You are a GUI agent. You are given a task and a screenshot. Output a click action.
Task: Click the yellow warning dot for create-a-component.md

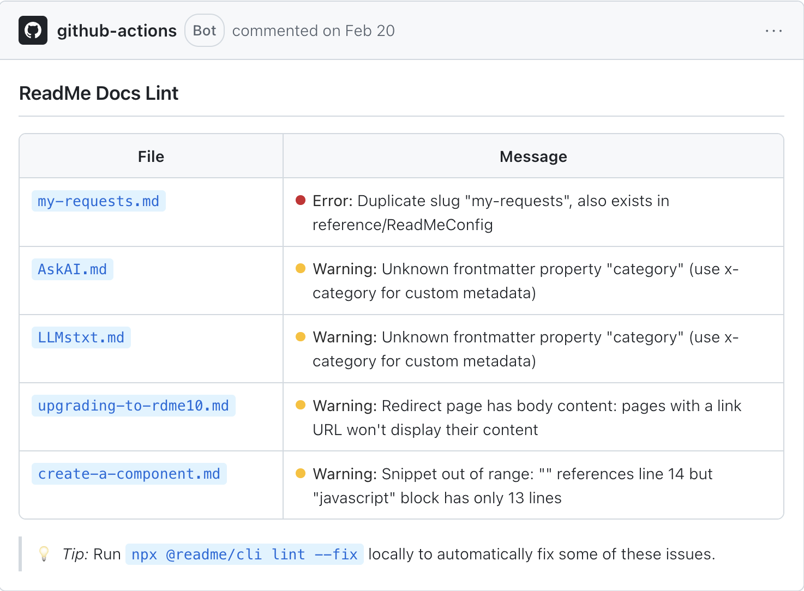click(301, 473)
